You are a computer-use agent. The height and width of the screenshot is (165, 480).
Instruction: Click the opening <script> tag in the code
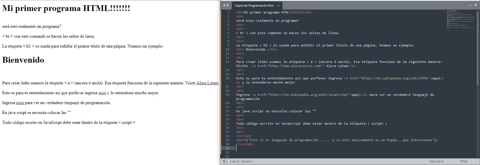click(244, 136)
